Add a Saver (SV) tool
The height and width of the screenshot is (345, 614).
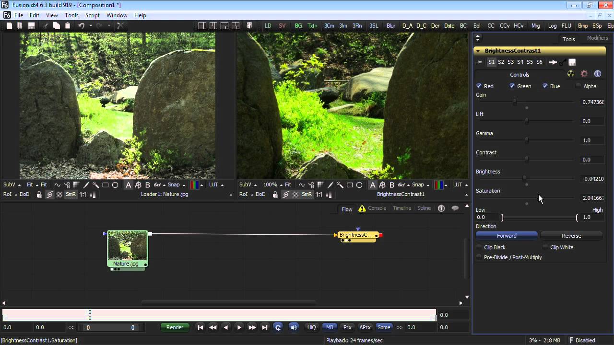[x=282, y=26]
